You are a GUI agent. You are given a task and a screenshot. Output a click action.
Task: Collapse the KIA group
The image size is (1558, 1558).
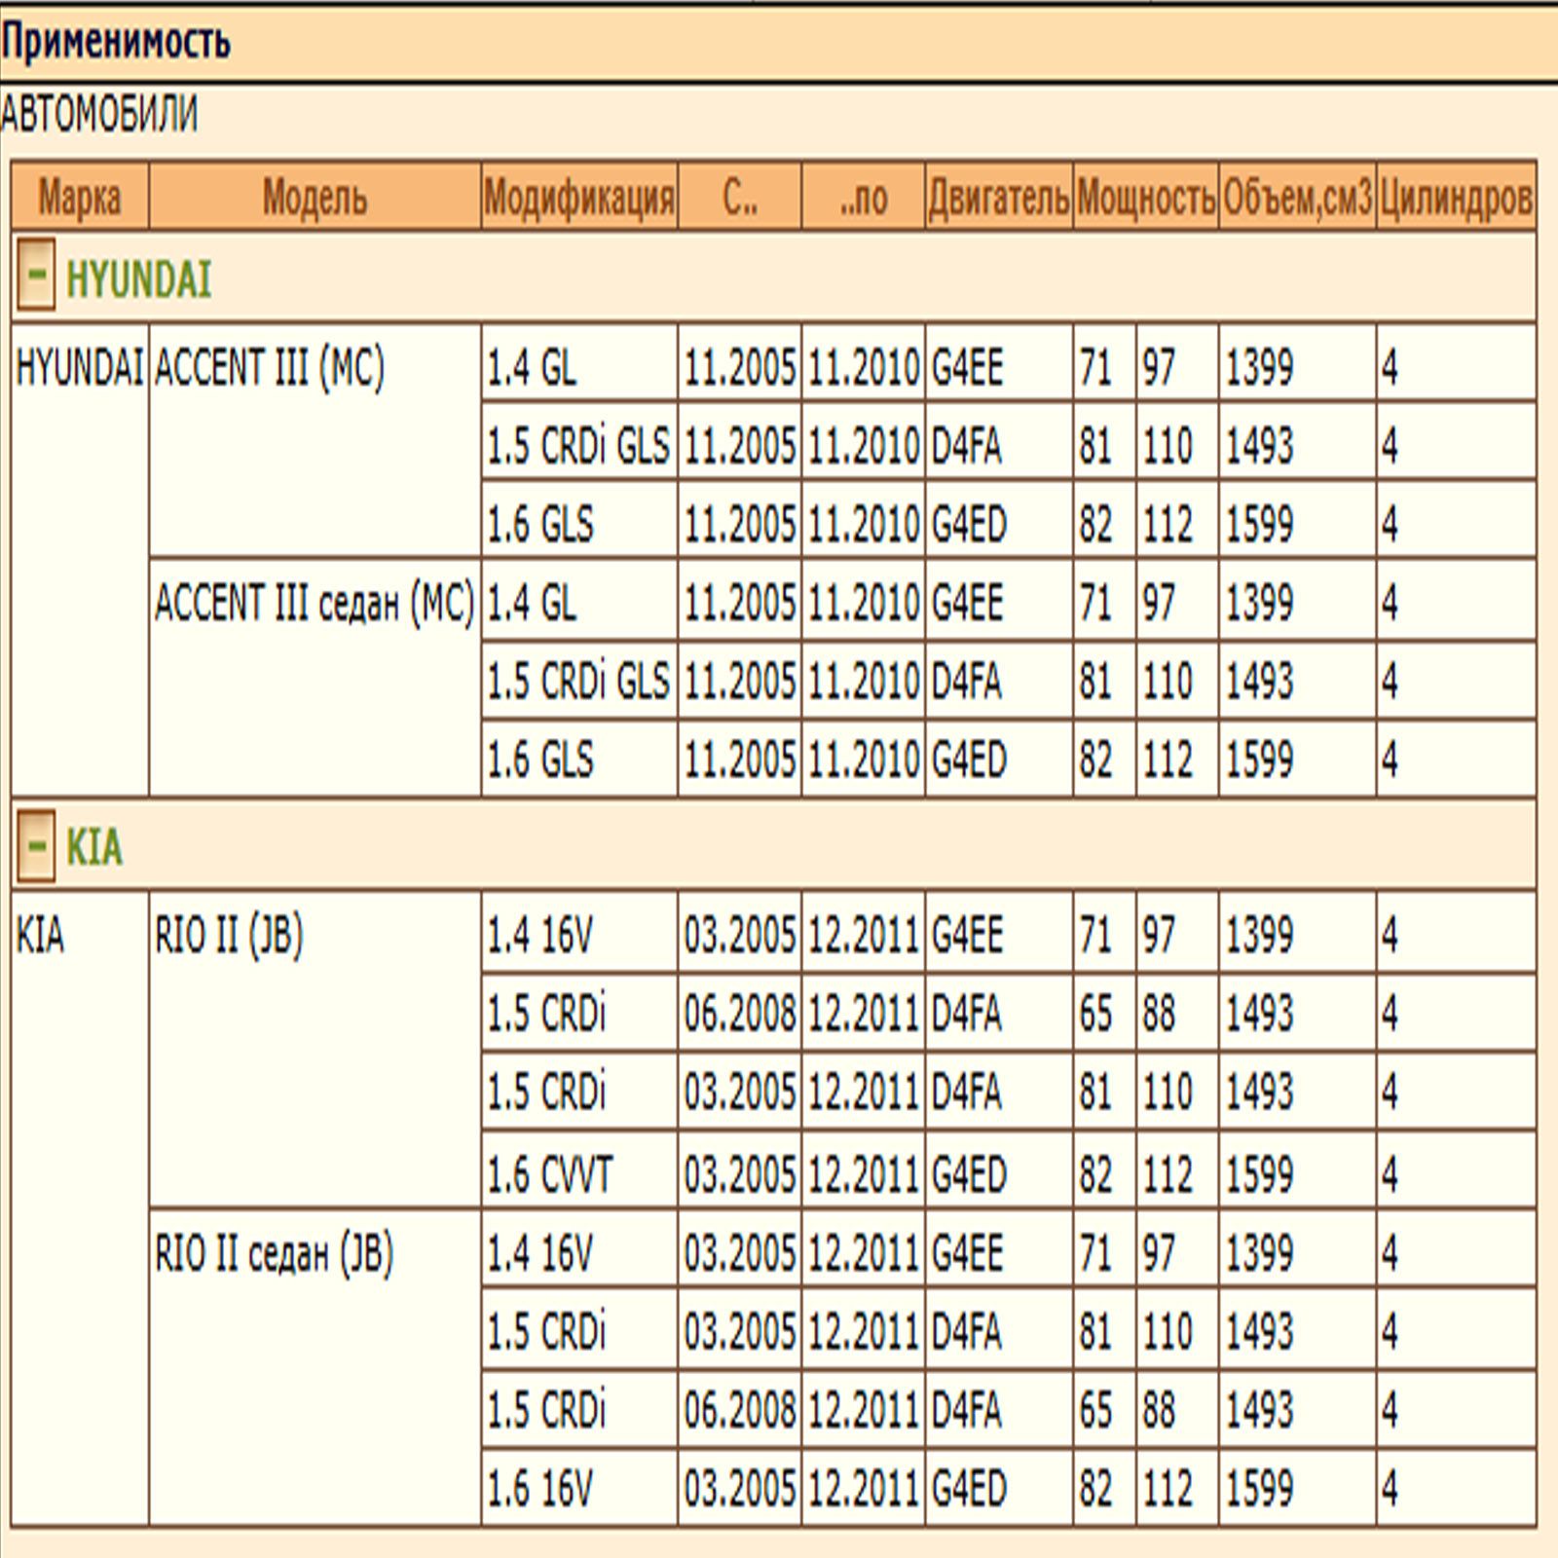click(x=36, y=844)
